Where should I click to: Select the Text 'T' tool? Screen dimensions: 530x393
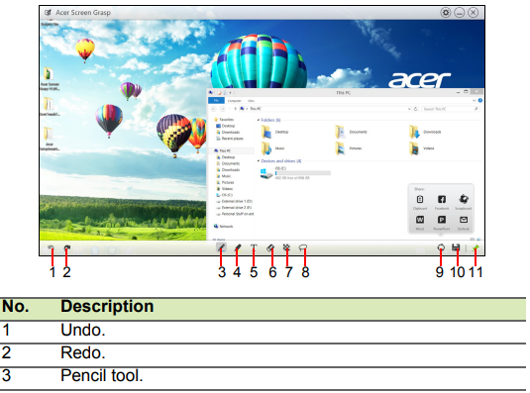(x=254, y=247)
